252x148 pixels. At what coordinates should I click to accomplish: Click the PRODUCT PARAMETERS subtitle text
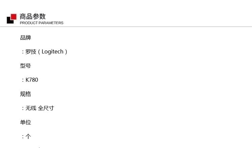[x=42, y=23]
